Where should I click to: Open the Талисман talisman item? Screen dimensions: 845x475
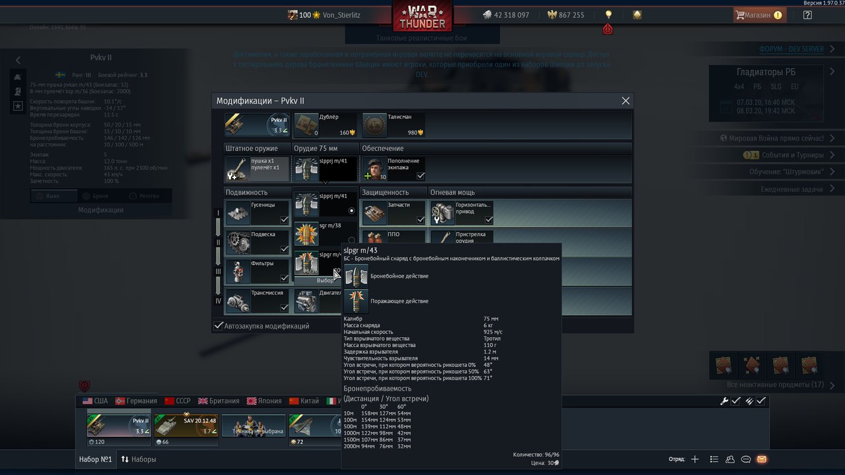pos(393,124)
